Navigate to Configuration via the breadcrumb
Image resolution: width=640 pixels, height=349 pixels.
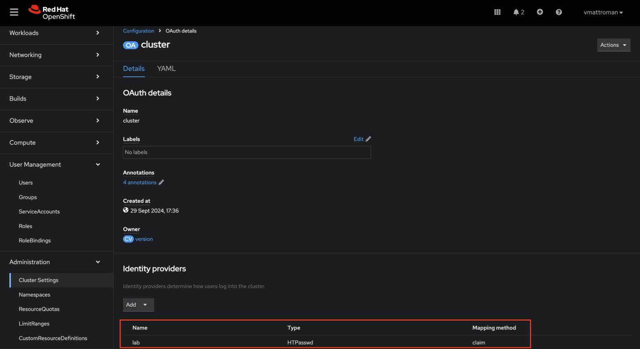coord(138,30)
